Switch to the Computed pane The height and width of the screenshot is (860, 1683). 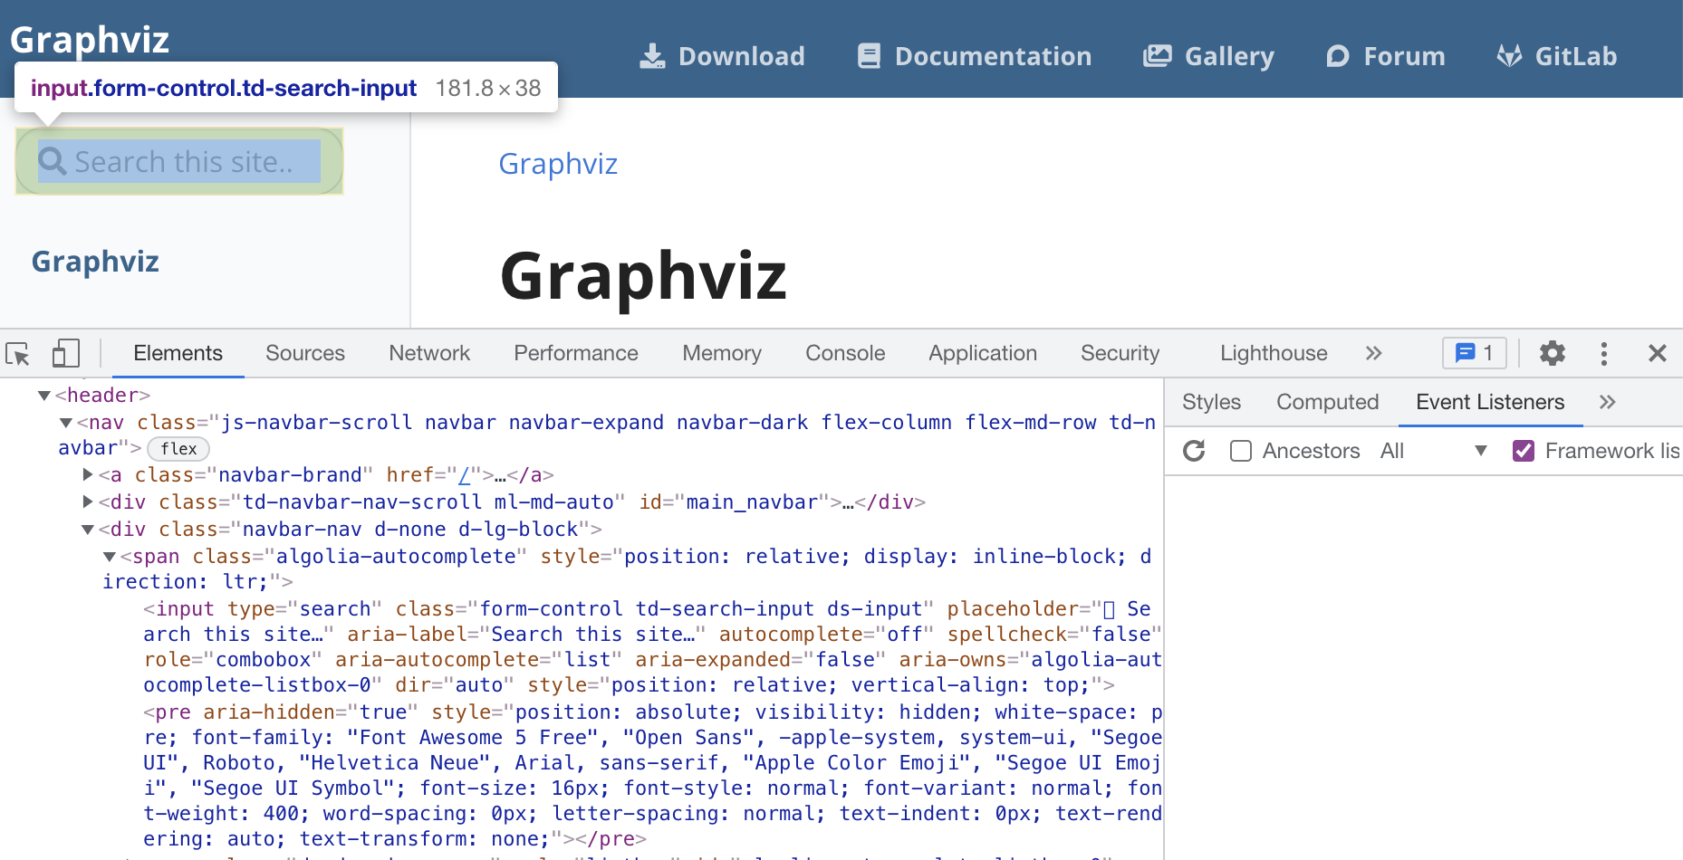coord(1327,402)
